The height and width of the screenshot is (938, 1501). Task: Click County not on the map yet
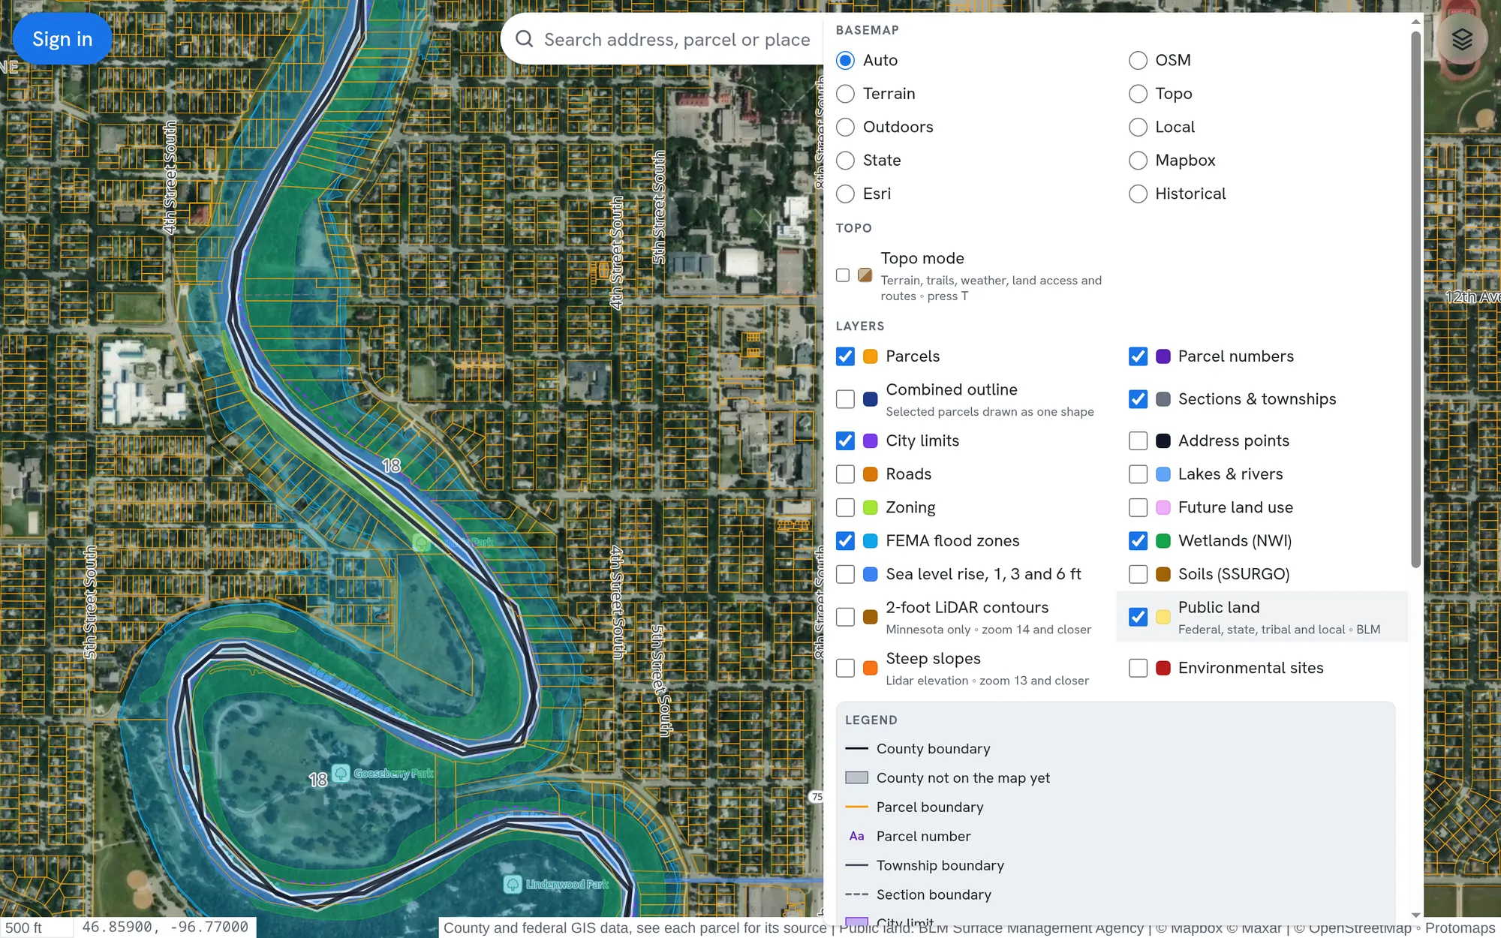point(947,778)
